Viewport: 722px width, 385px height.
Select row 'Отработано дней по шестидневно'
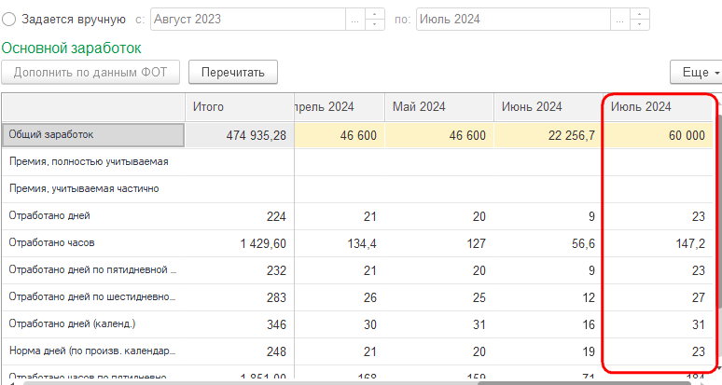tap(93, 297)
